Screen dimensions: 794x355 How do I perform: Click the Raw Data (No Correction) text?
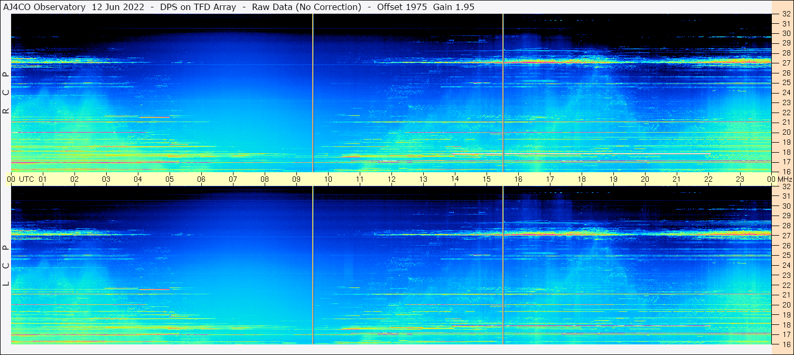tap(306, 7)
